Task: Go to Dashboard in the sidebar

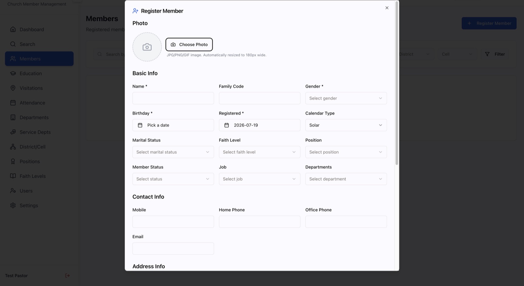Action: [x=39, y=29]
